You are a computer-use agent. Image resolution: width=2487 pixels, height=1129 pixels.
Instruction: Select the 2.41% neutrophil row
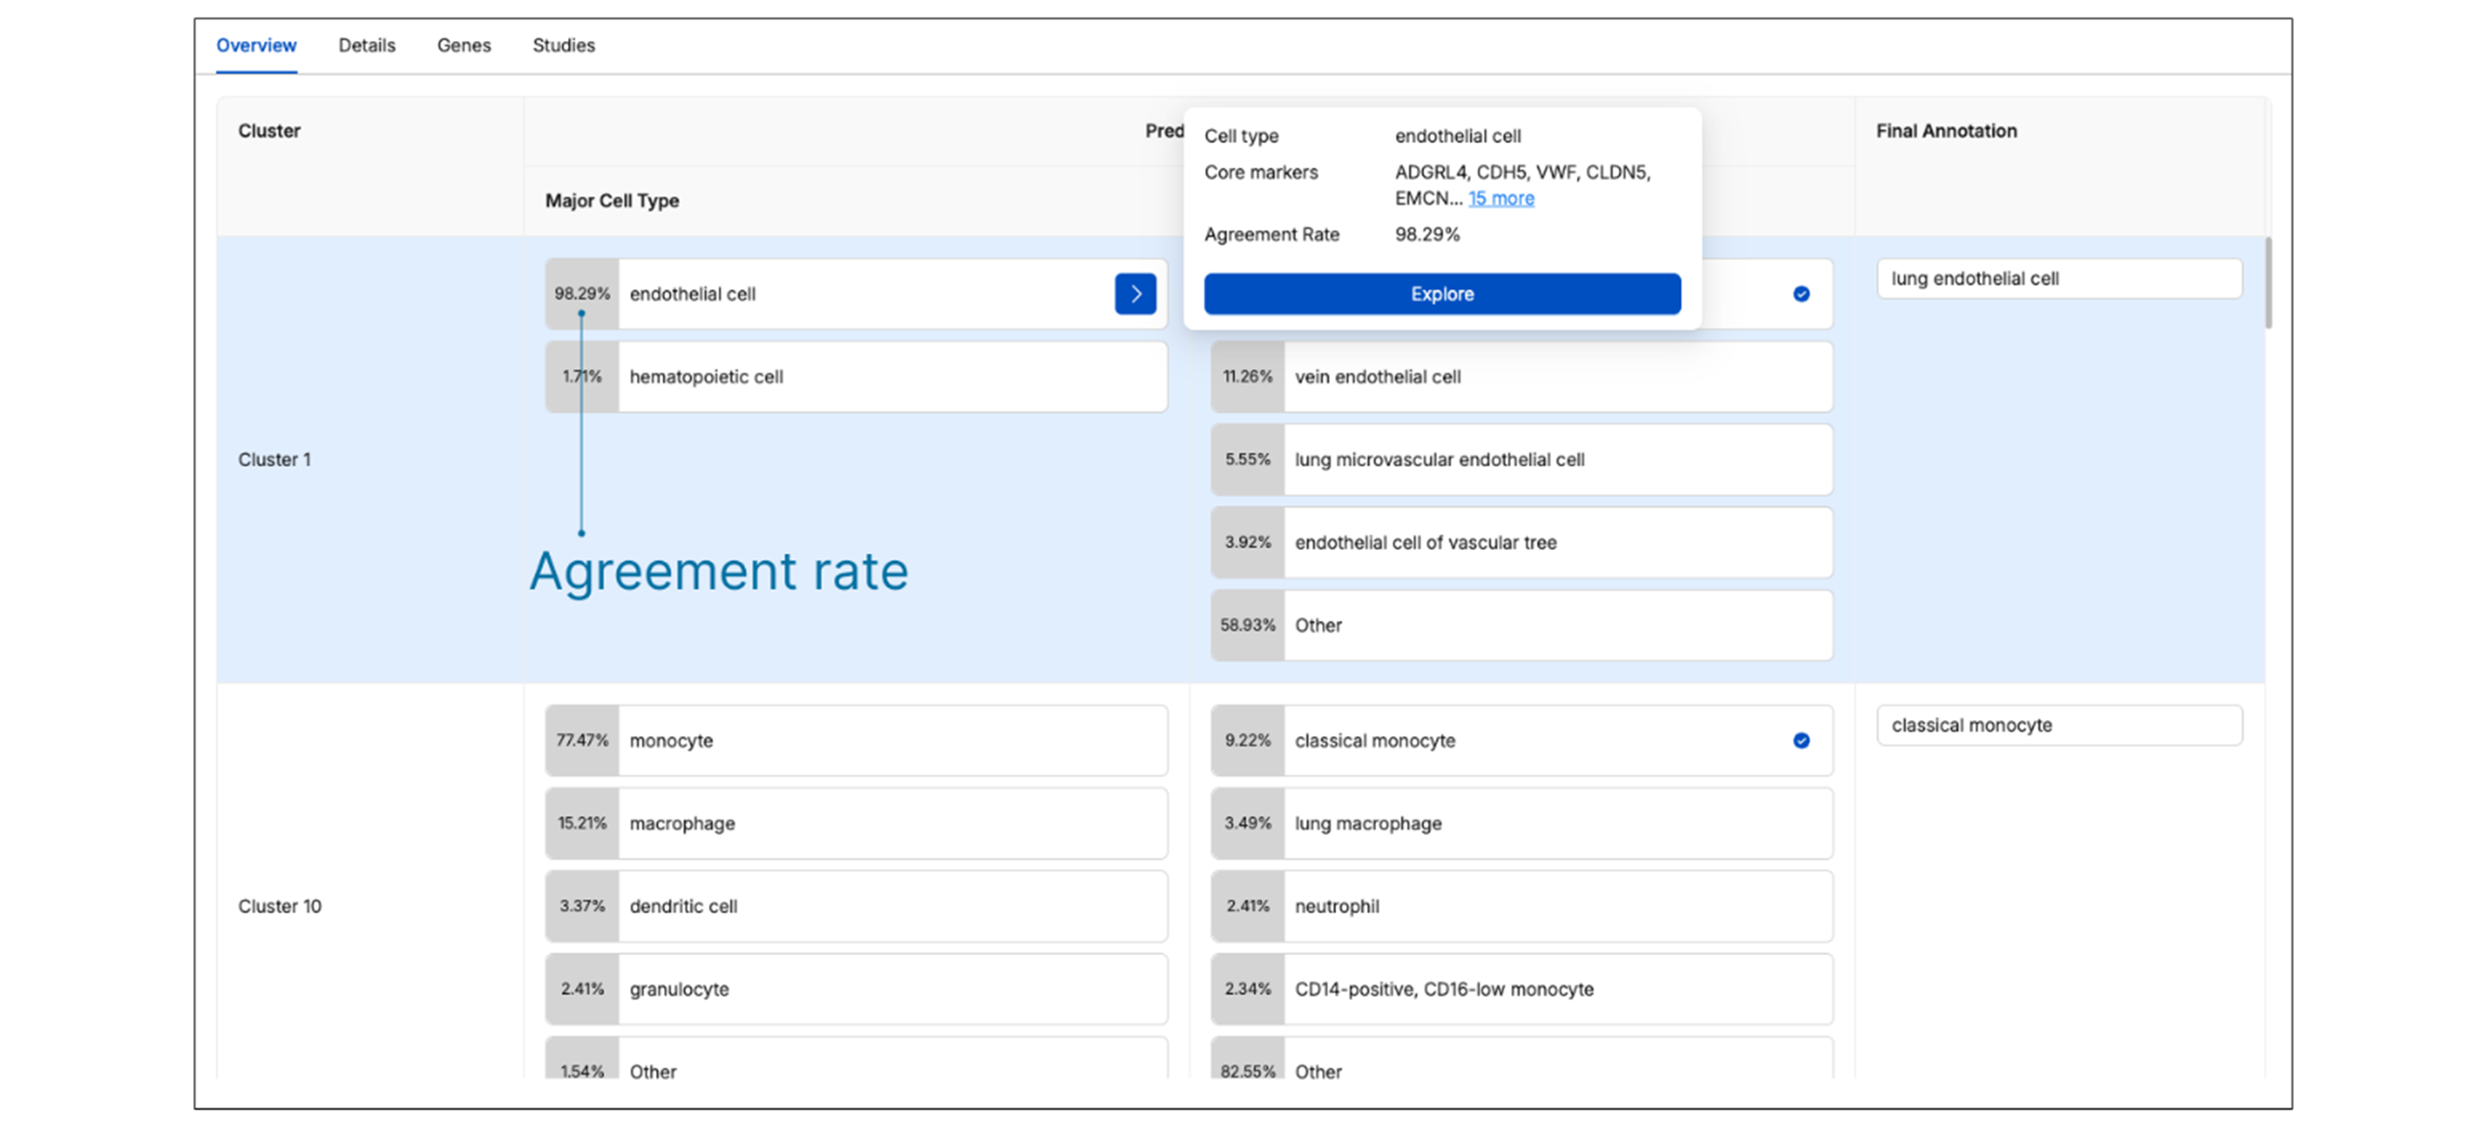tap(1522, 906)
